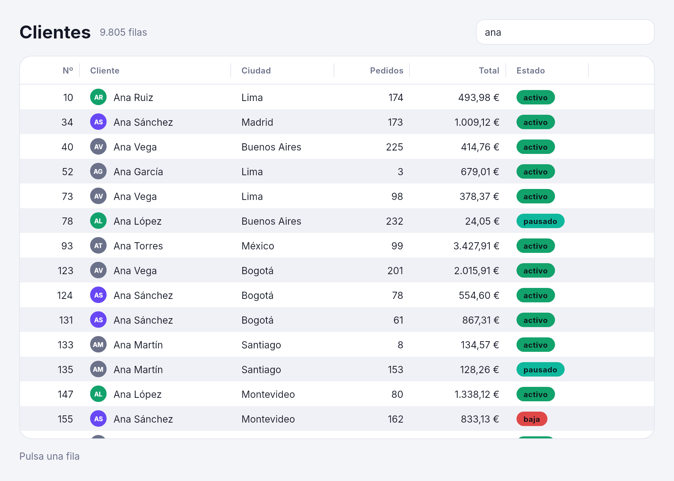Click the total '1.009,12 €'

tap(477, 122)
